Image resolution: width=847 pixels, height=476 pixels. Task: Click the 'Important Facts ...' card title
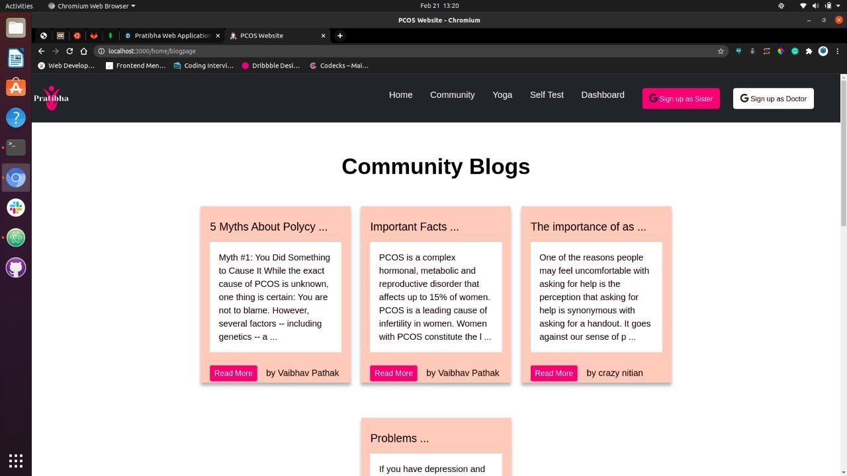(x=414, y=227)
